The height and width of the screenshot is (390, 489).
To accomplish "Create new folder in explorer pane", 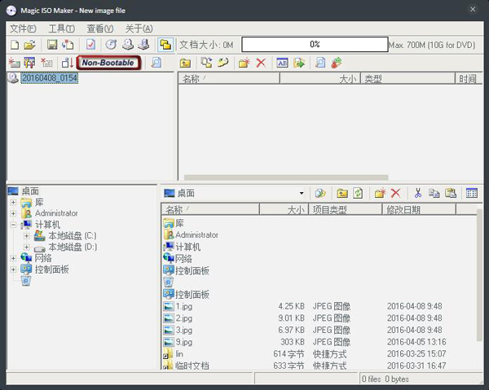I will point(380,194).
